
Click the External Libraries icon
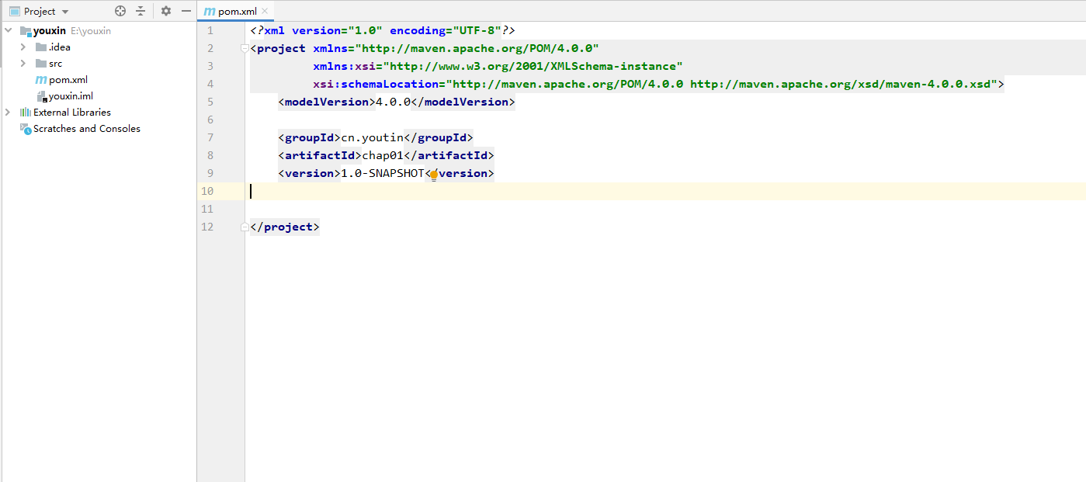tap(26, 113)
